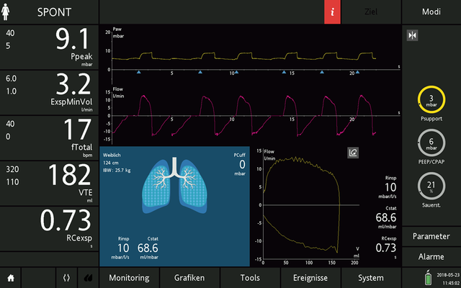Click the PCuff 0 mbar value
This screenshot has width=461, height=288.
pyautogui.click(x=242, y=164)
